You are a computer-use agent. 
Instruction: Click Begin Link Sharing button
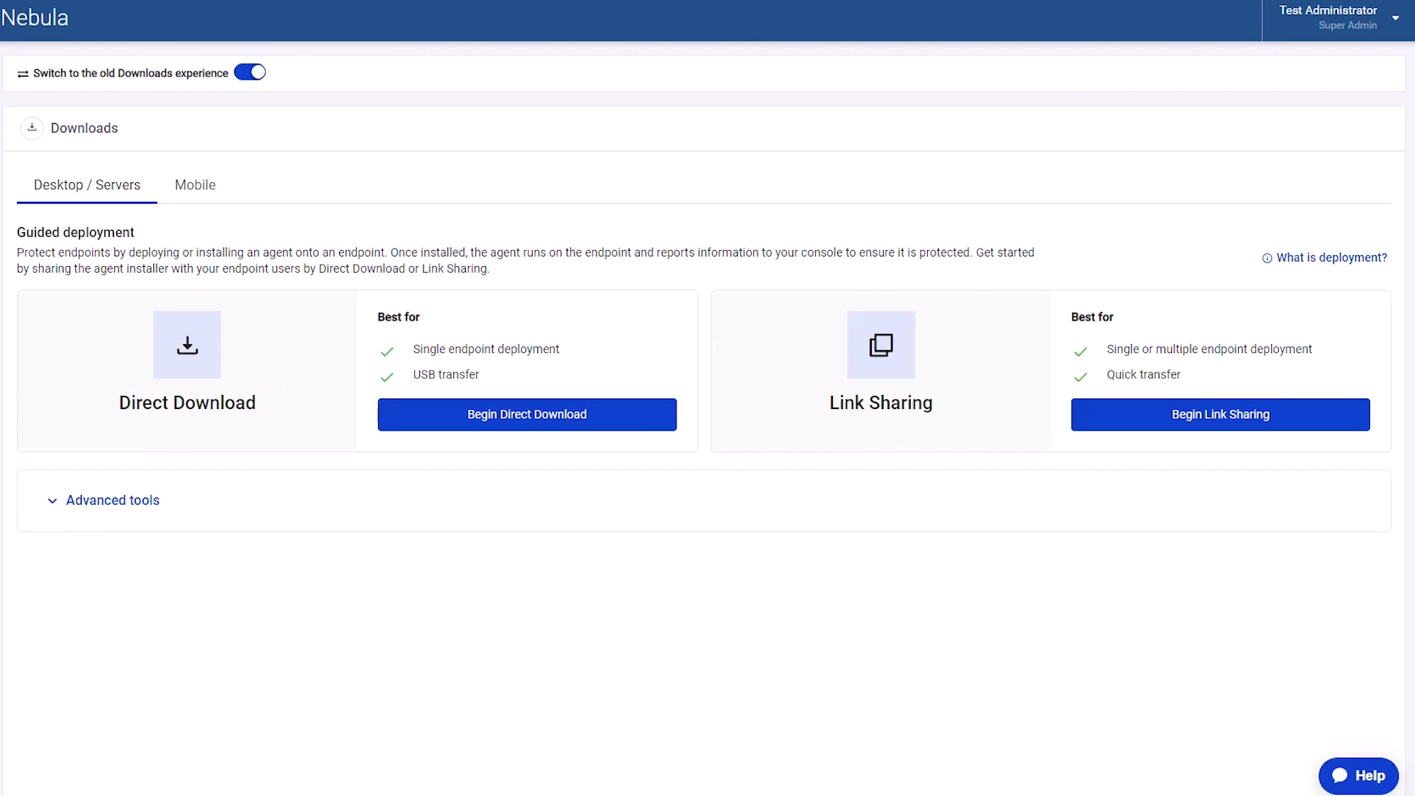[x=1220, y=414]
